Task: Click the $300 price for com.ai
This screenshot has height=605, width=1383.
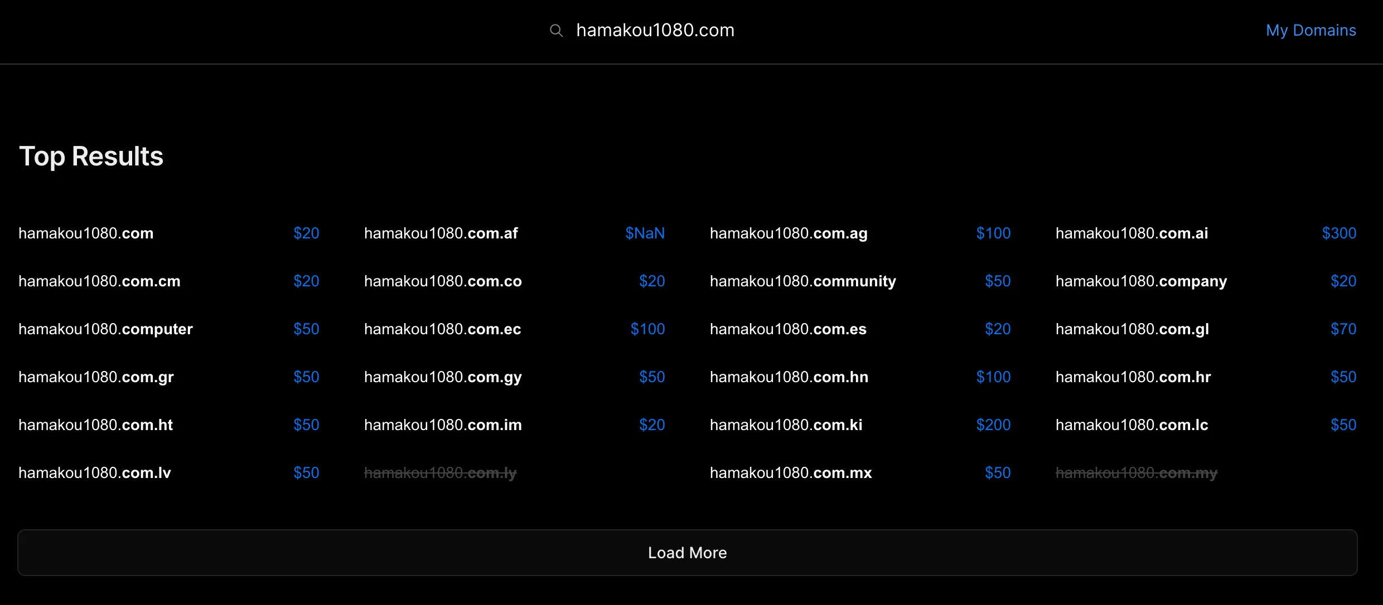Action: pyautogui.click(x=1339, y=233)
